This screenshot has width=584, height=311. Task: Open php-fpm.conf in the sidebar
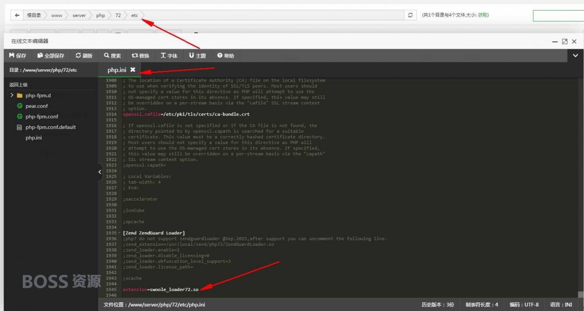point(42,116)
